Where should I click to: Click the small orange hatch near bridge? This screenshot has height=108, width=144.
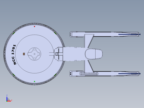click(24, 54)
